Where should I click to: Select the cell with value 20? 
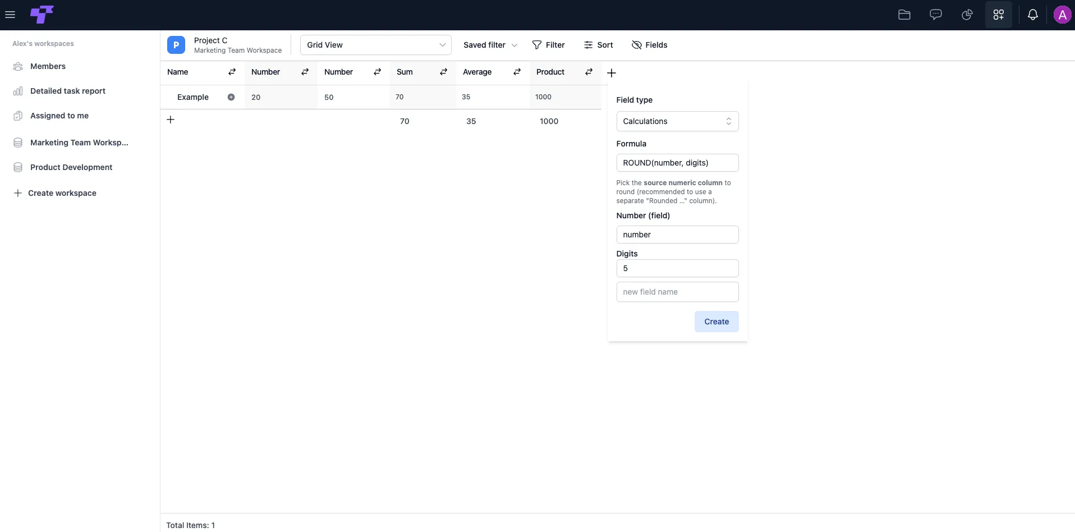tap(281, 97)
